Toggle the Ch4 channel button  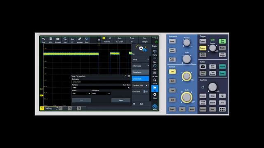point(172,100)
